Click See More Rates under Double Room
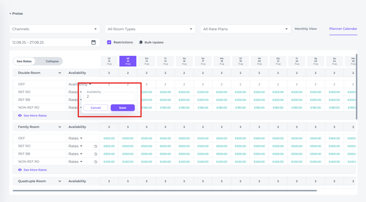The width and height of the screenshot is (366, 202). tap(35, 115)
